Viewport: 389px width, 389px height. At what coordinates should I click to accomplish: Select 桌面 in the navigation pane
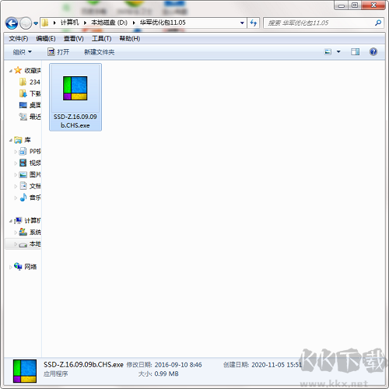(x=30, y=105)
